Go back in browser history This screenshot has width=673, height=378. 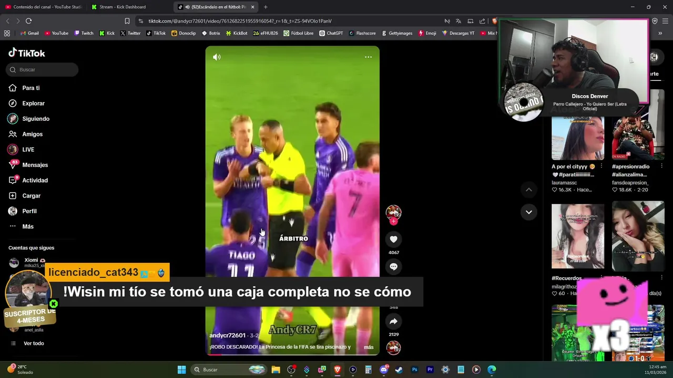7,21
